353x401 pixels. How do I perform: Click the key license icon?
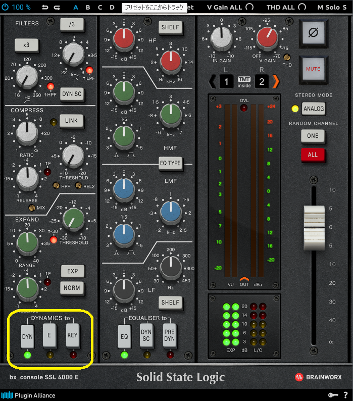[333, 395]
